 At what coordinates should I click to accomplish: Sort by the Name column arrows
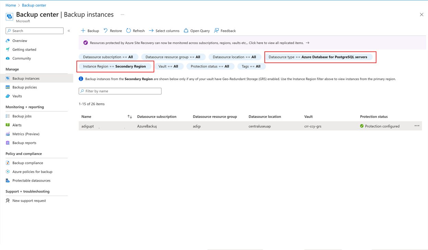pyautogui.click(x=130, y=117)
